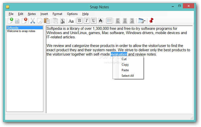Click the Snap Notes yellow title bar icon
Screen dimensions: 201x127
pos(8,7)
